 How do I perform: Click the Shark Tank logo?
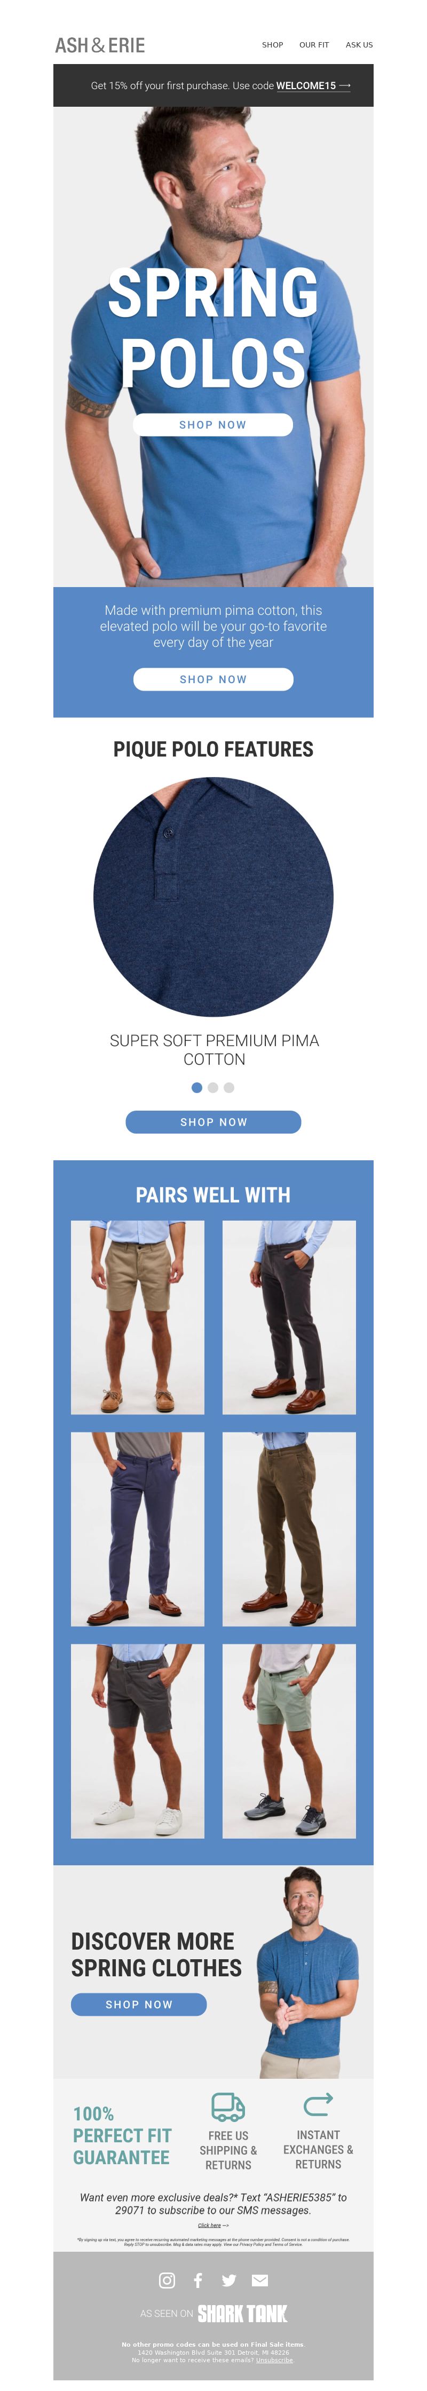242,2313
